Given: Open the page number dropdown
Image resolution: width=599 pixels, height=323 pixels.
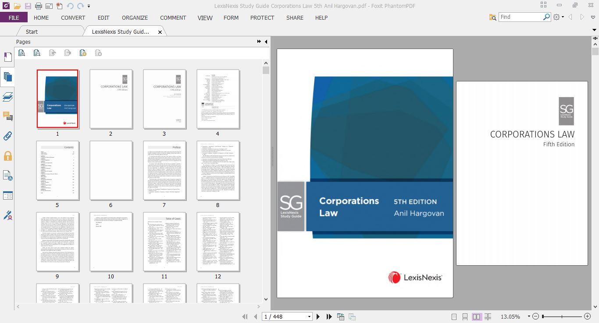Looking at the screenshot, I should [x=309, y=316].
